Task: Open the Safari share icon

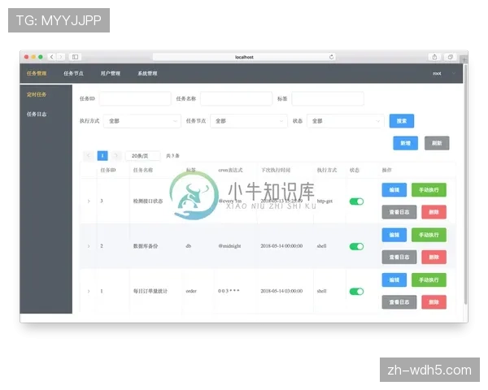Action: click(434, 57)
